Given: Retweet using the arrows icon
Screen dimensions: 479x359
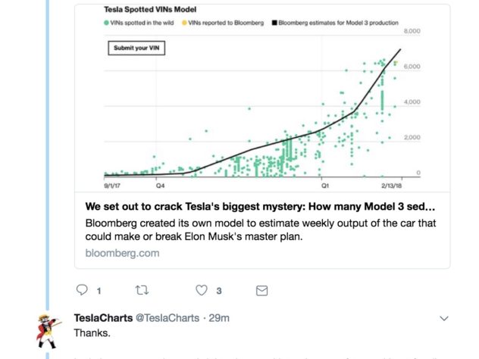Looking at the screenshot, I should [142, 290].
